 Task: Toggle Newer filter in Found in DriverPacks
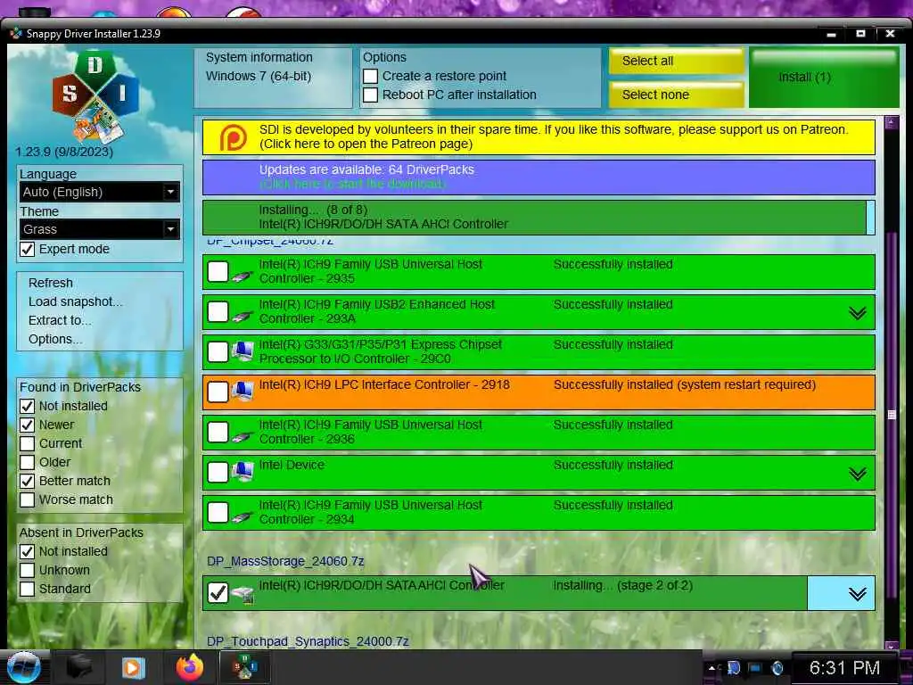pos(28,425)
